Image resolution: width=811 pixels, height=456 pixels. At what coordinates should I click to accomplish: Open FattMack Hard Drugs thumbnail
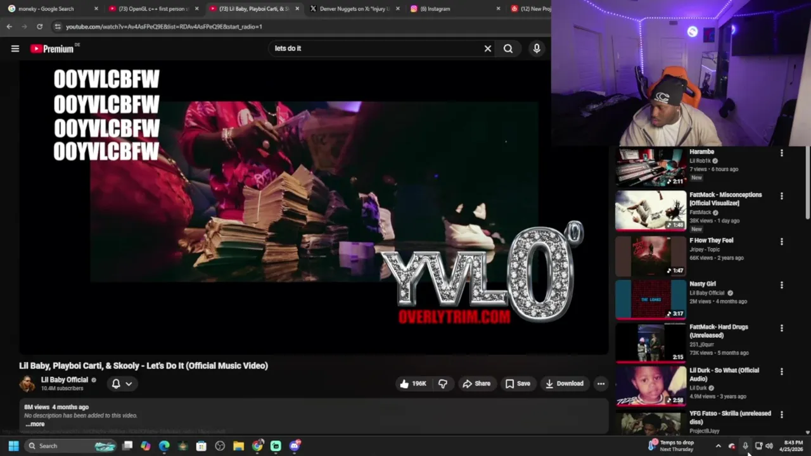pyautogui.click(x=651, y=343)
